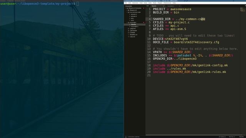
Task: Open Makefile syntax selector in status bar
Action: click(x=241, y=137)
